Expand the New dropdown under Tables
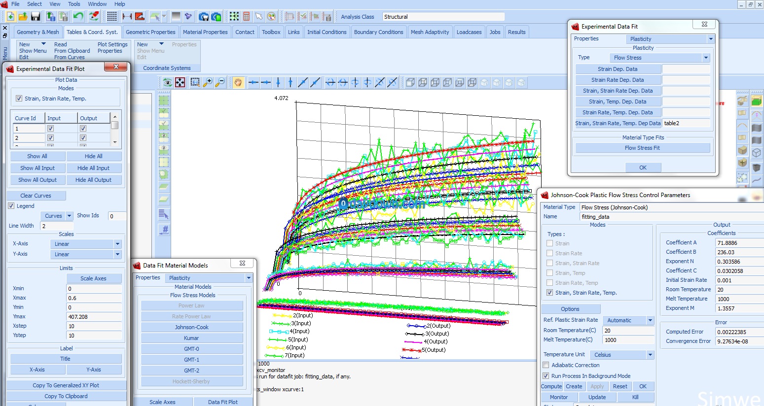Image resolution: width=764 pixels, height=406 pixels. coord(43,44)
